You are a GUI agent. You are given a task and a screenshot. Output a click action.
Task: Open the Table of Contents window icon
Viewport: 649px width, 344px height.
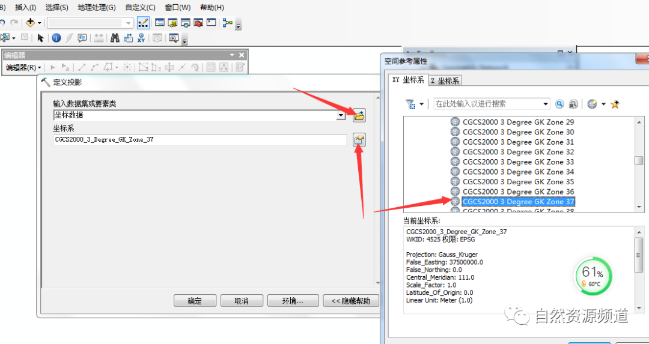pos(160,22)
